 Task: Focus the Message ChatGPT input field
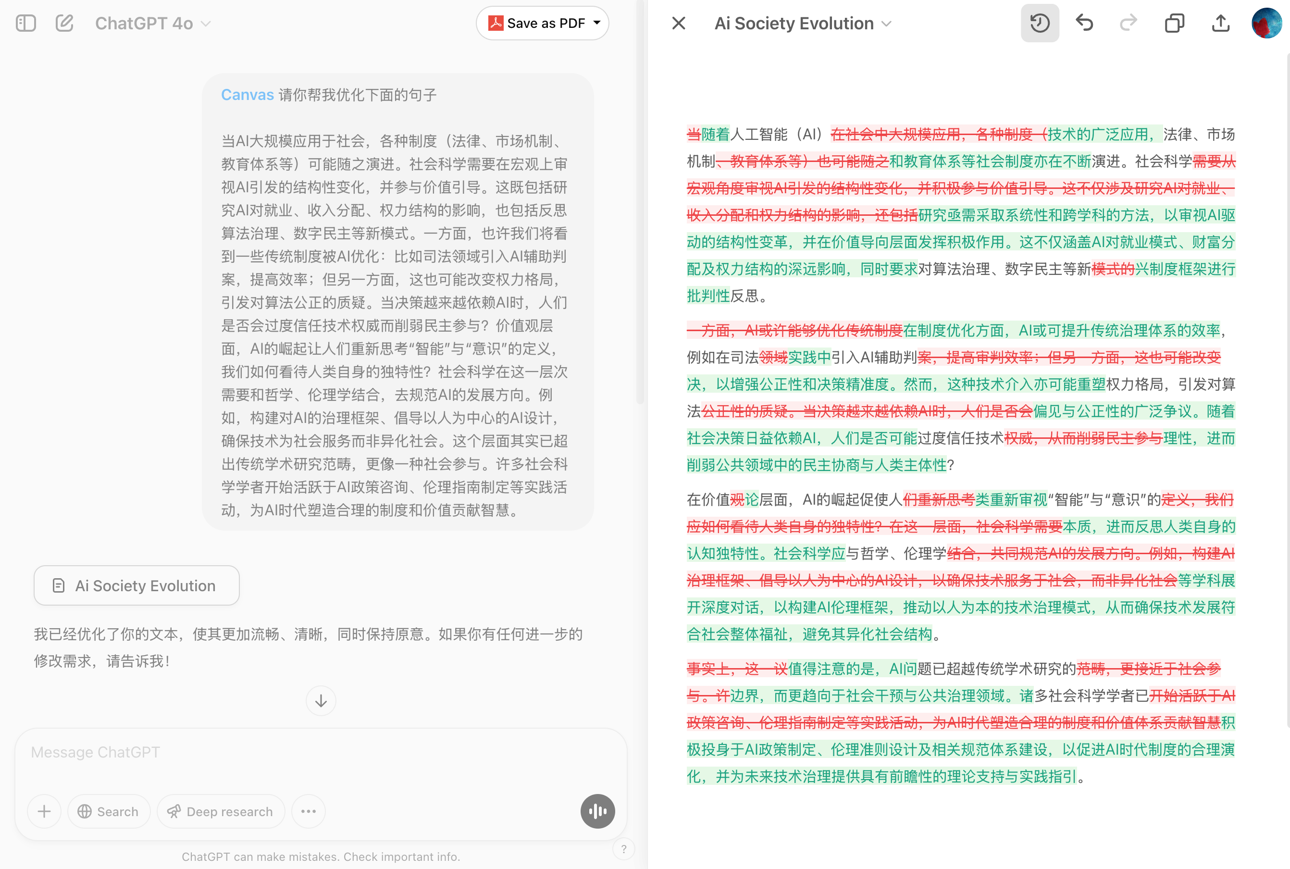pyautogui.click(x=320, y=752)
